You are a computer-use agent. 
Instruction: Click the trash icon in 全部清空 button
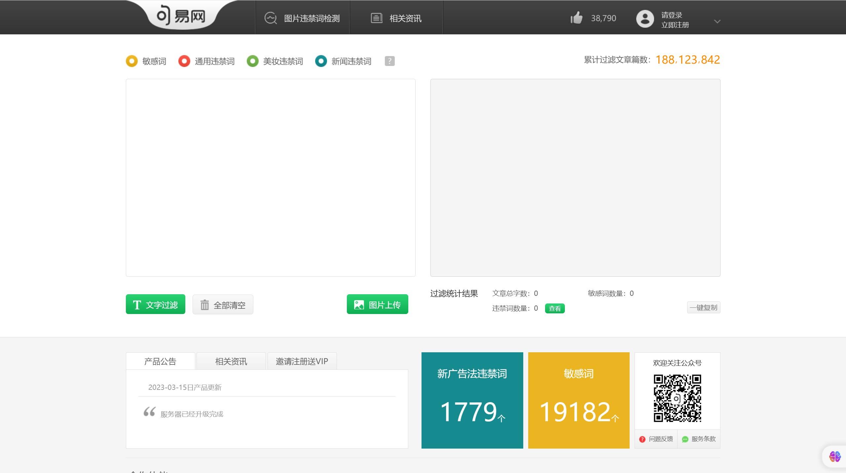(x=205, y=305)
